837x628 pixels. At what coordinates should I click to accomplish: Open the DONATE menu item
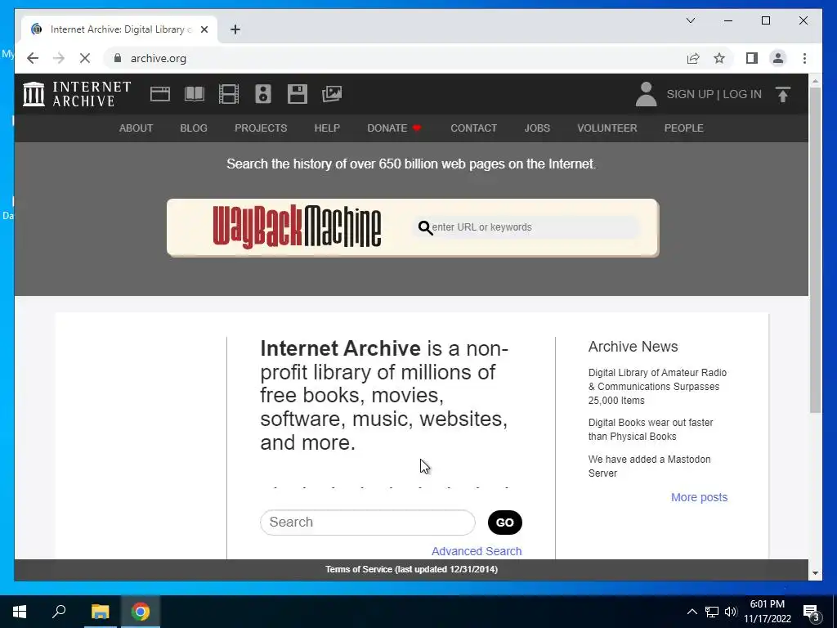click(x=394, y=128)
